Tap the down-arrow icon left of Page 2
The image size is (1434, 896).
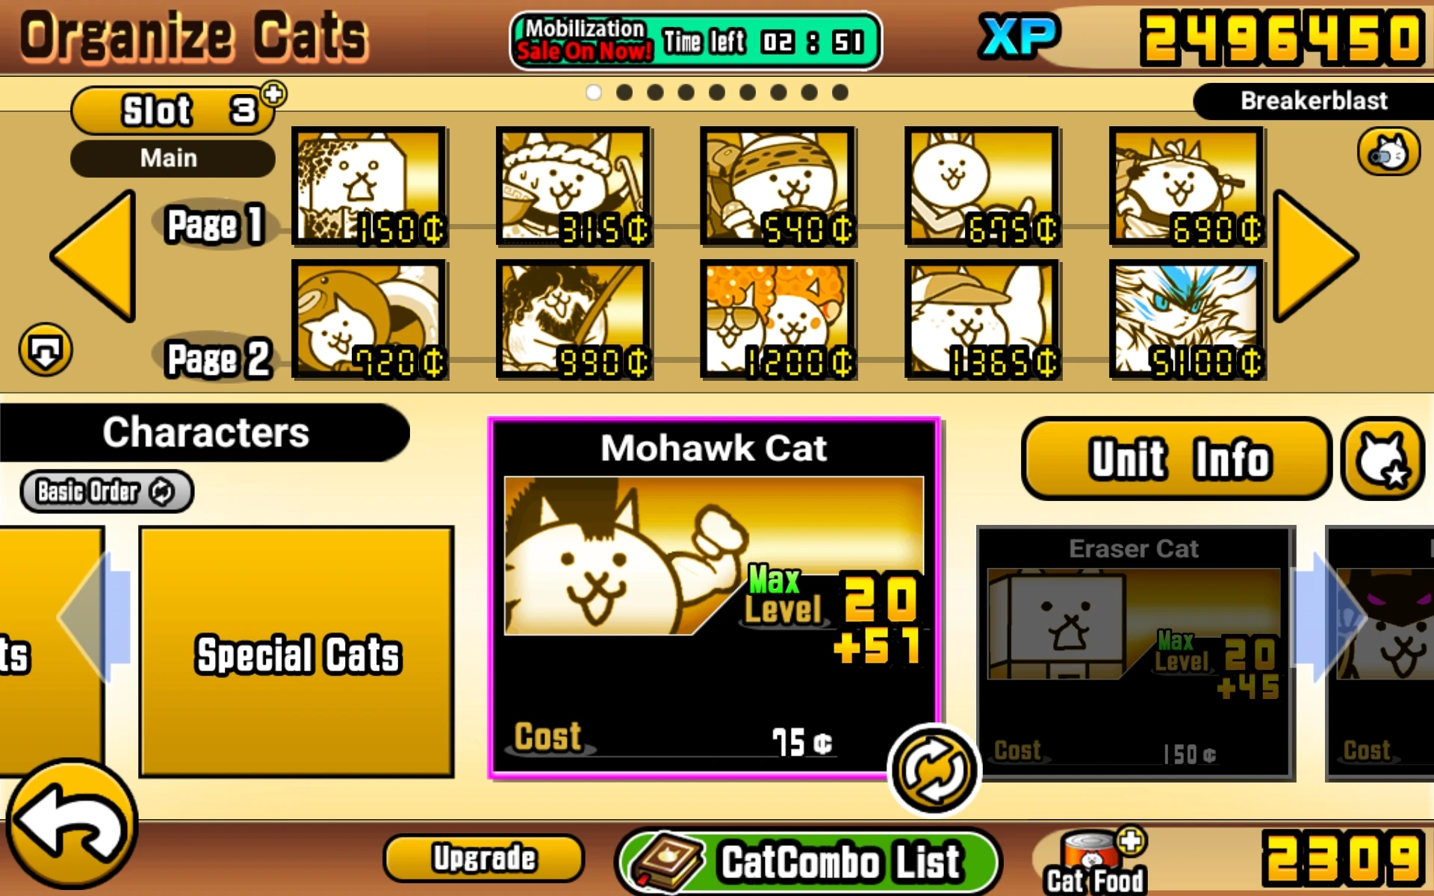[46, 349]
